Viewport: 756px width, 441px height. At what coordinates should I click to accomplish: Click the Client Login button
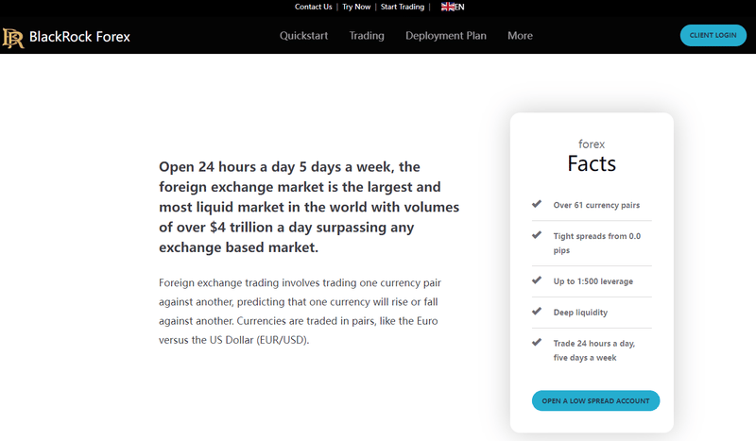(x=713, y=35)
